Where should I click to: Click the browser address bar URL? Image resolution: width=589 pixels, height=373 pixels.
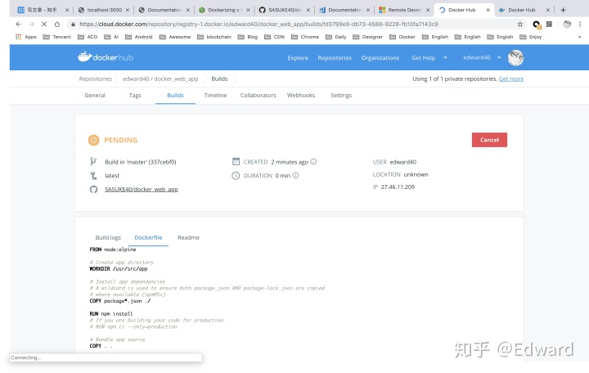click(259, 24)
